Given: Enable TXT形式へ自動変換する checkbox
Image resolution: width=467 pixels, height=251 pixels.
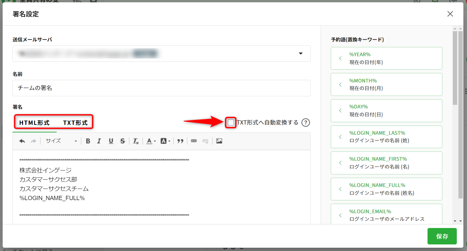Looking at the screenshot, I should pyautogui.click(x=231, y=123).
